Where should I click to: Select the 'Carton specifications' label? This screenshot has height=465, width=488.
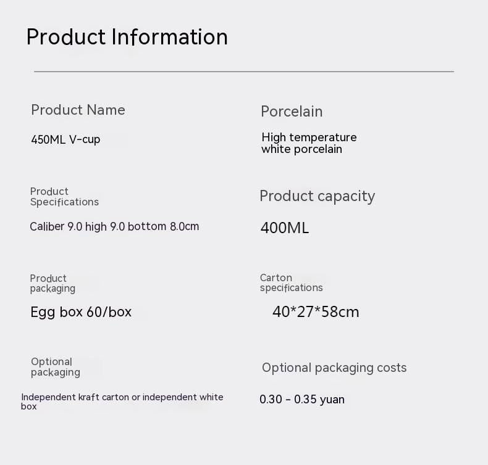[291, 282]
